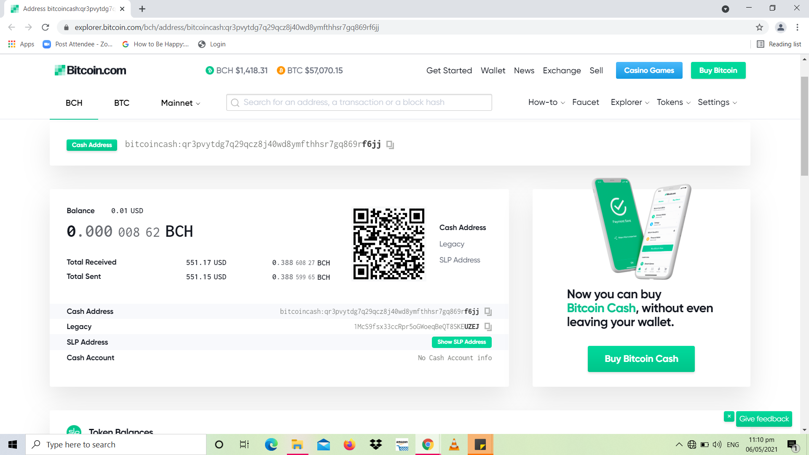Image resolution: width=809 pixels, height=455 pixels.
Task: Open Dropbox from the taskbar
Action: (375, 444)
